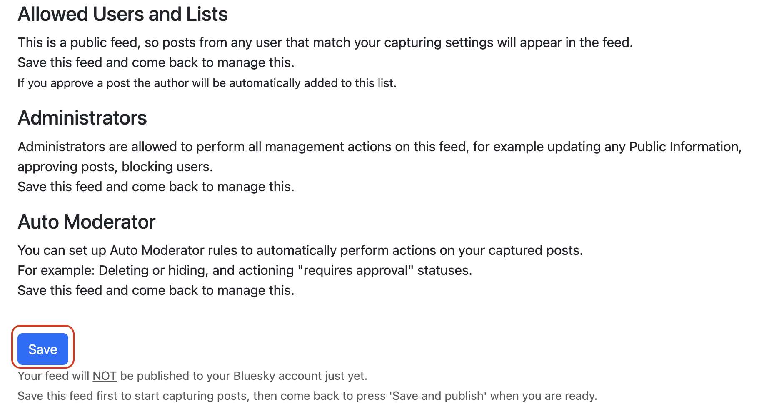
Task: Click 'You can set up Auto Moderator rules' line
Action: (300, 250)
